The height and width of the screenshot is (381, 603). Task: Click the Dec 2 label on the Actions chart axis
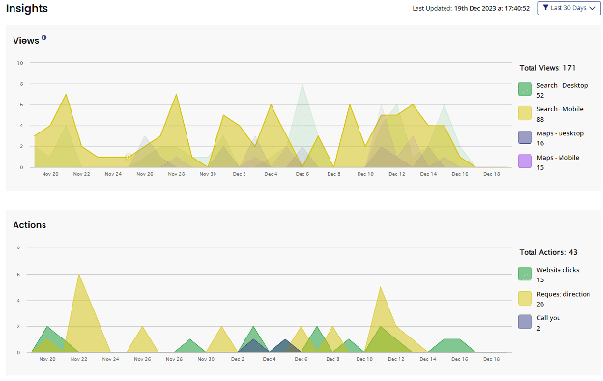tap(238, 359)
